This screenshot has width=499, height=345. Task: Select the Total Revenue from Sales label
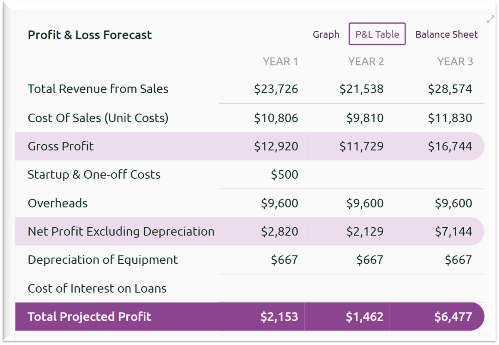pyautogui.click(x=98, y=89)
